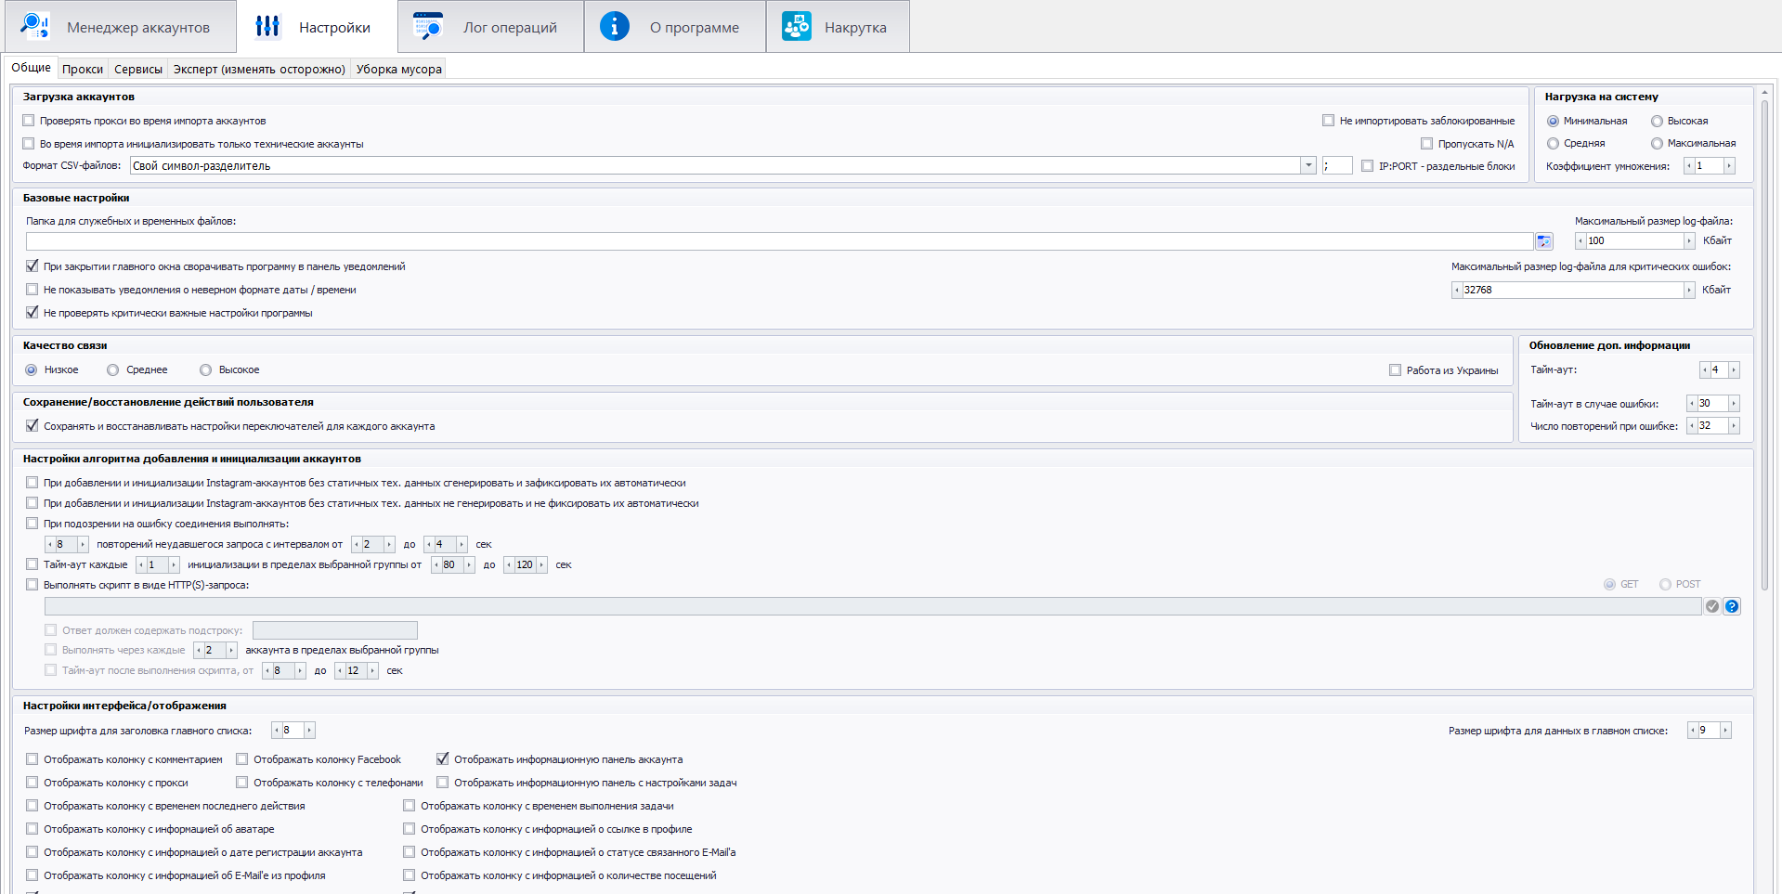
Task: Click the Менеджер аккаунтов magnifier icon
Action: (x=35, y=26)
